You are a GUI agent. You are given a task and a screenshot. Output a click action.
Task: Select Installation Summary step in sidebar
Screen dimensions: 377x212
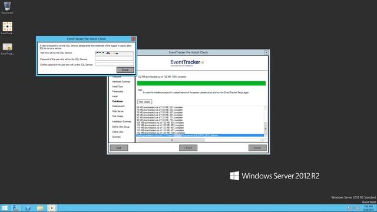click(122, 122)
